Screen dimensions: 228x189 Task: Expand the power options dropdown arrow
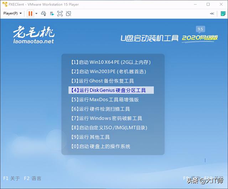click(x=36, y=13)
